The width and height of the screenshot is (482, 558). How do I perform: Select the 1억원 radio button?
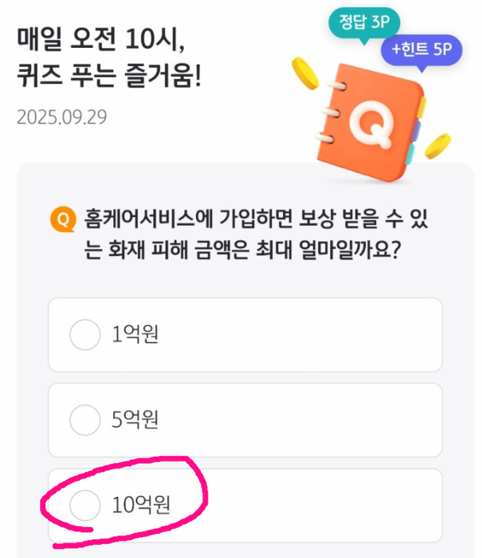[x=85, y=335]
